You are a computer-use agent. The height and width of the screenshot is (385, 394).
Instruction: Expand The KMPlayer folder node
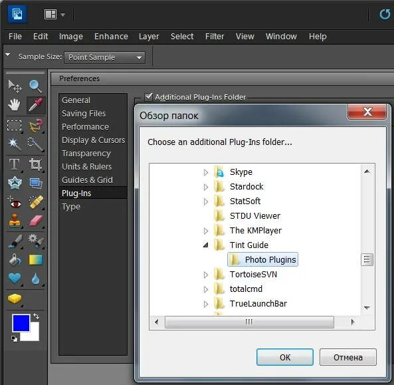pos(206,231)
